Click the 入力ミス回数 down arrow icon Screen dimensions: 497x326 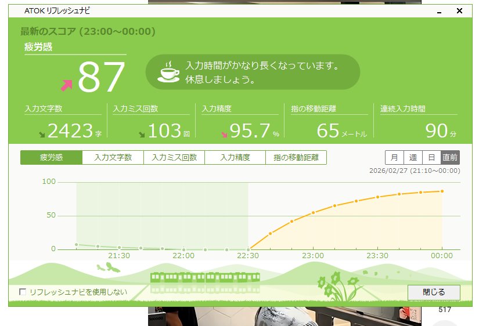click(x=142, y=135)
